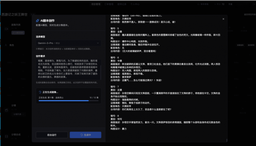Image resolution: width=256 pixels, height=146 pixels.
Task: Open the 分镜列表 button
Action: 18,114
